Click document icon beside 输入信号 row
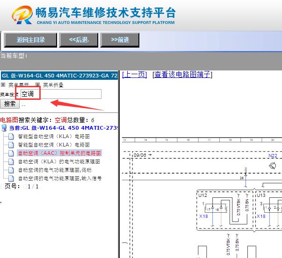282x258 pixels. click(11, 178)
